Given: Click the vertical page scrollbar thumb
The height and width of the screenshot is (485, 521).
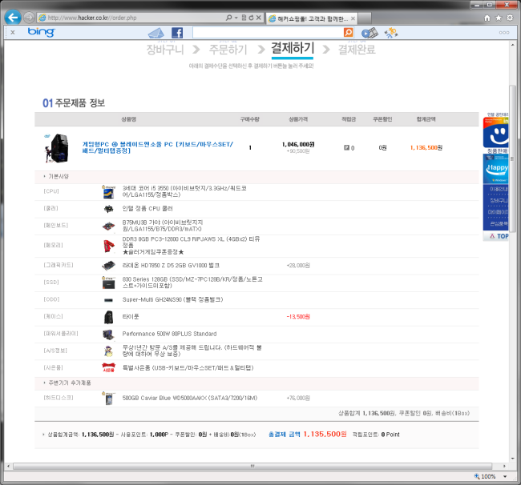Looking at the screenshot, I should (x=512, y=158).
